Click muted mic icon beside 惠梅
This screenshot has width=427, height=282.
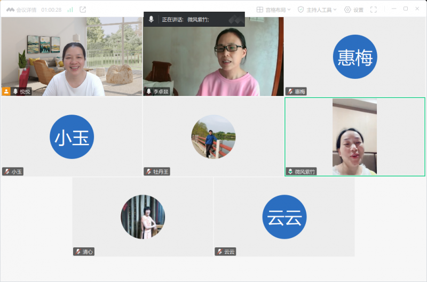[x=290, y=91]
